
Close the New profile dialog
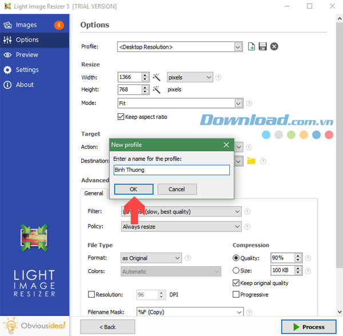click(226, 145)
